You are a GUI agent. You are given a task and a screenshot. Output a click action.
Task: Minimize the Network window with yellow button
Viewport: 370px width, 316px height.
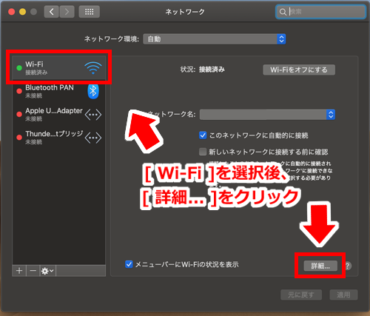(22, 12)
